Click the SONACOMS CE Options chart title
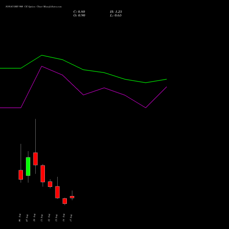The height and width of the screenshot is (229, 229). [x=33, y=7]
